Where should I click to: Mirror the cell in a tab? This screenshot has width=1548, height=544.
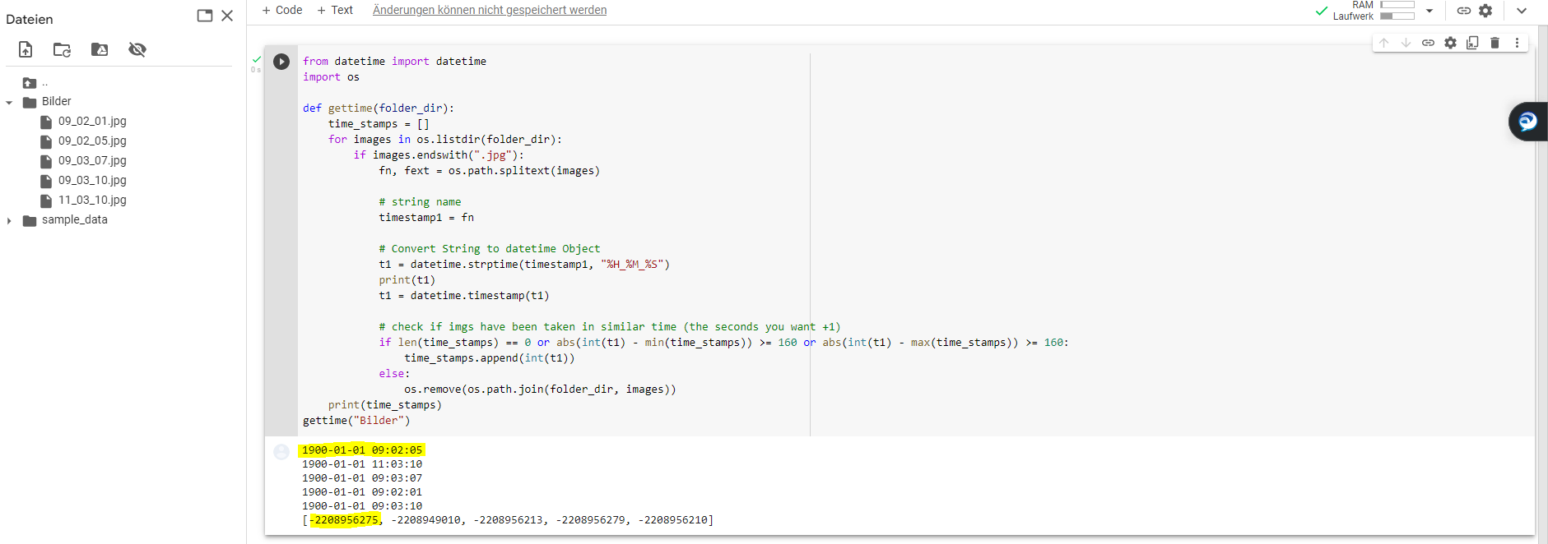(1472, 43)
